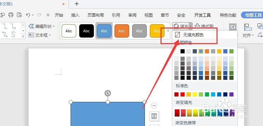This screenshot has height=126, width=263.
Task: Apply the blue Abc shape style
Action: pos(104,31)
